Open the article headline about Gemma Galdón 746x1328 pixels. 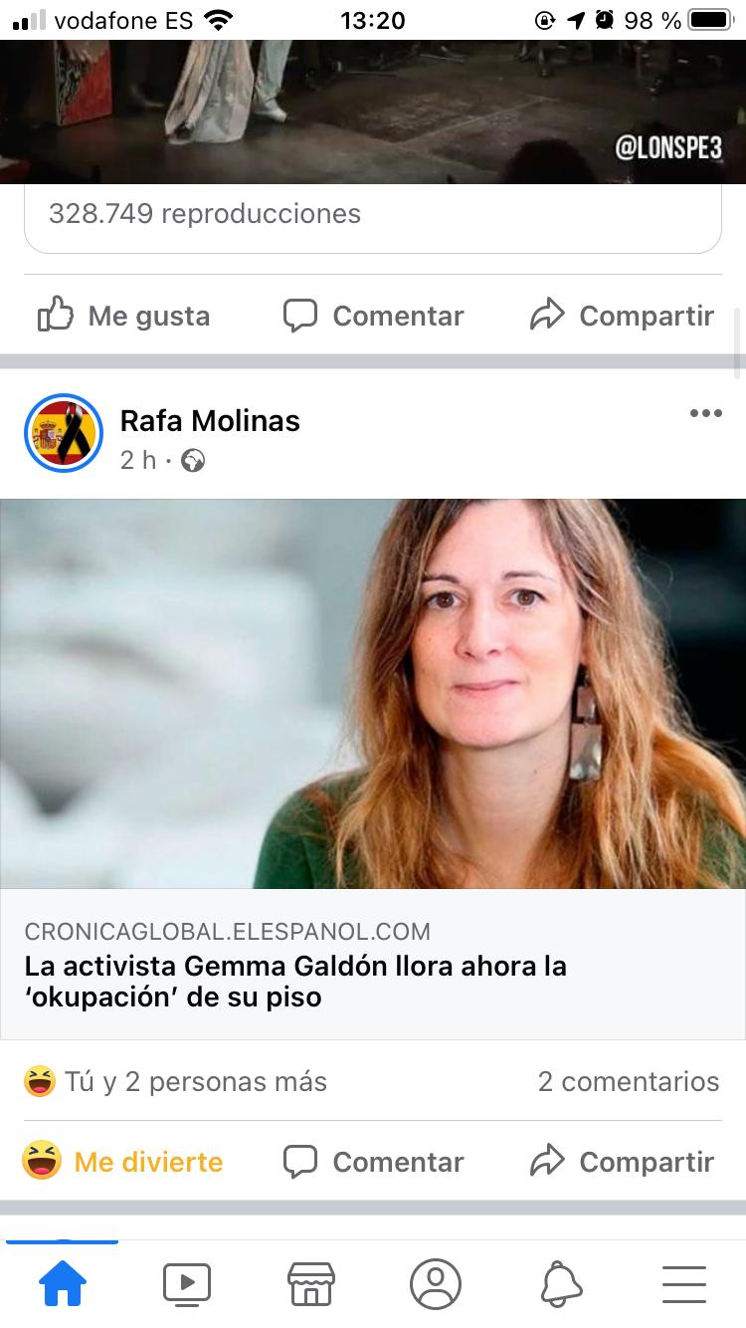[295, 982]
